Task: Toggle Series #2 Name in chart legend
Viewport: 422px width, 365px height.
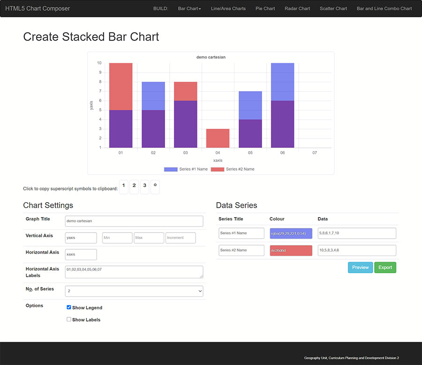Action: point(233,169)
